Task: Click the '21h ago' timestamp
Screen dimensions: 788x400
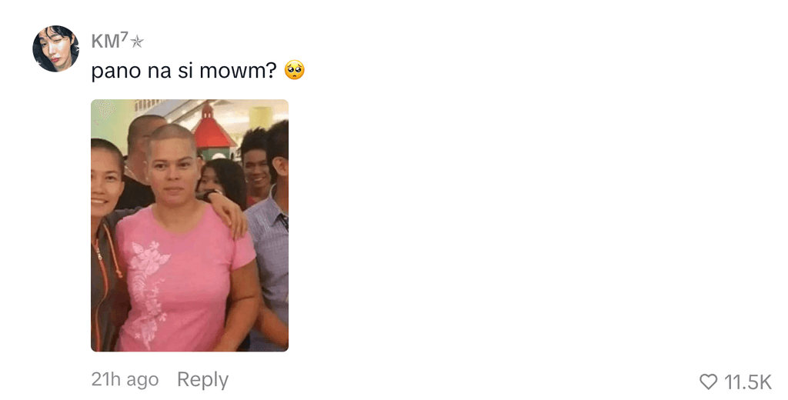Action: (125, 379)
